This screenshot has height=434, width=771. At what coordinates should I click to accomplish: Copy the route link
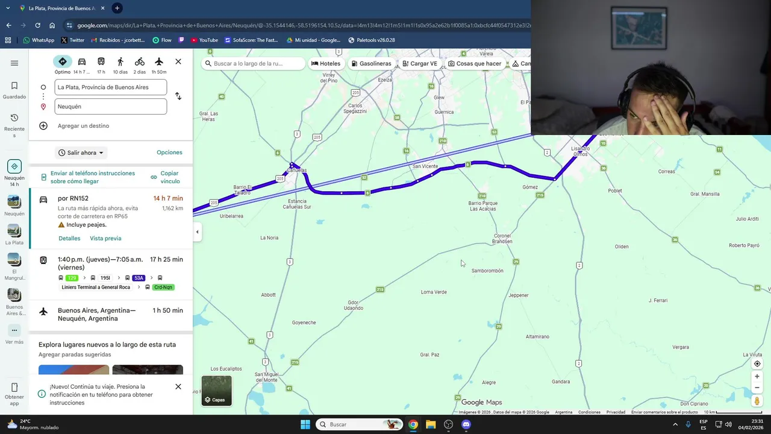(x=166, y=177)
